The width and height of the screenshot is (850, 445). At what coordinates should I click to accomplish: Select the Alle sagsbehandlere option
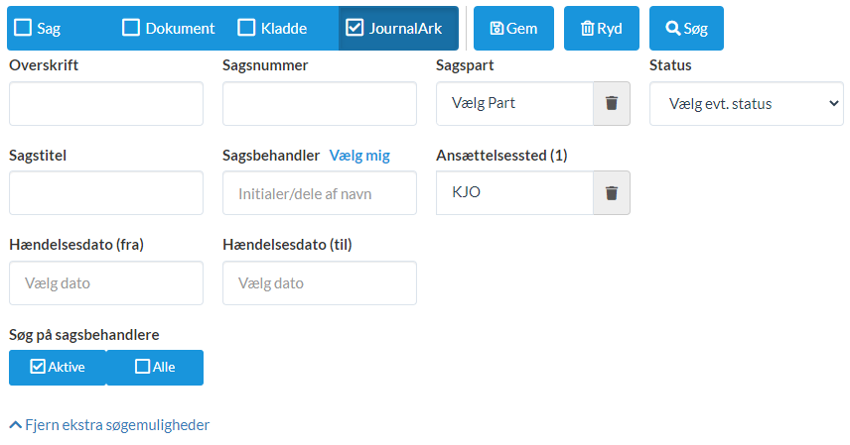point(155,367)
